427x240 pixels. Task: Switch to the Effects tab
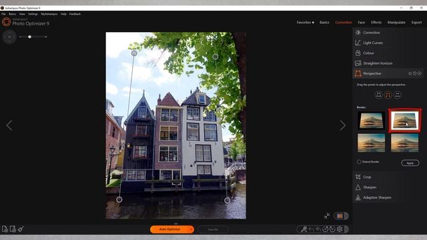376,22
